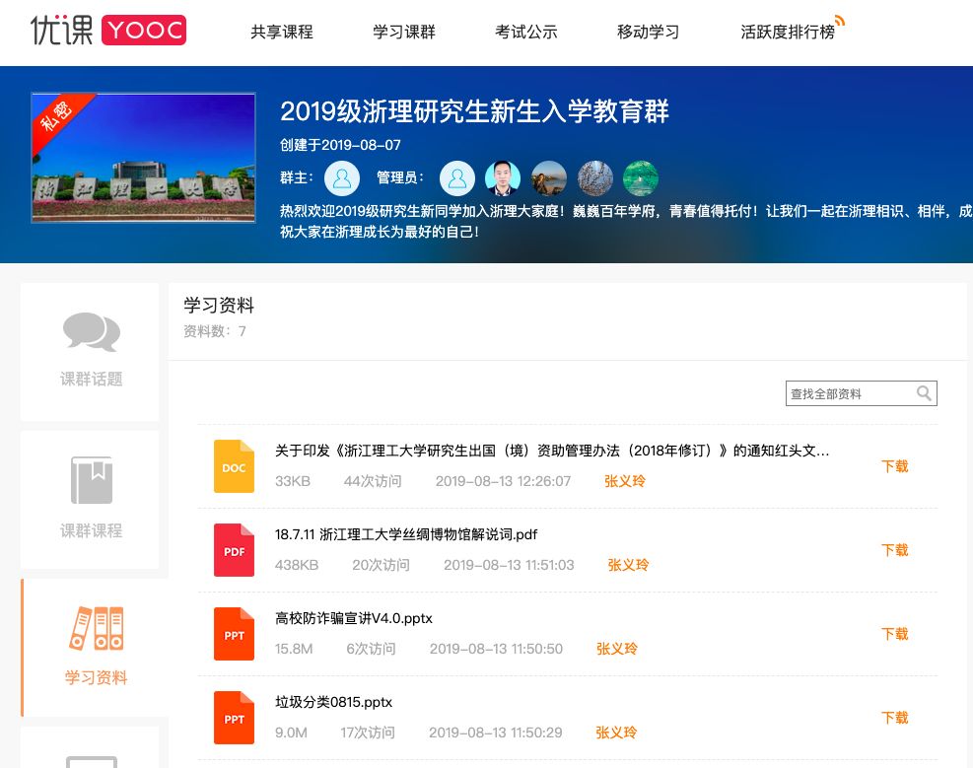Click the 群主 avatar icon
Image resolution: width=973 pixels, height=768 pixels.
tap(342, 178)
